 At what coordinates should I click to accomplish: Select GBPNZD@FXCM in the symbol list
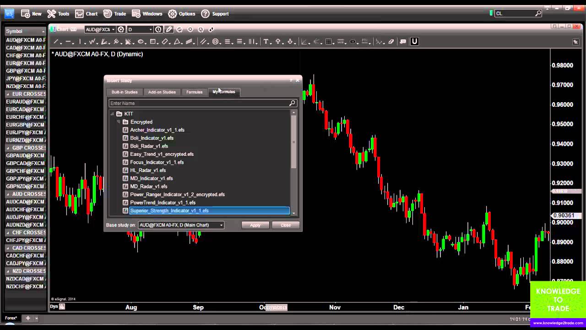tap(25, 187)
